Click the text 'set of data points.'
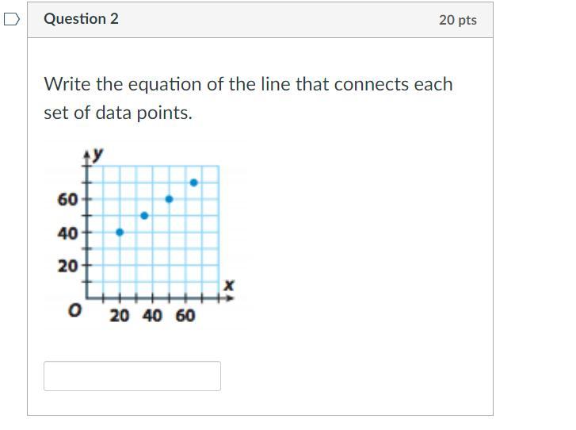576x430 pixels. [118, 113]
